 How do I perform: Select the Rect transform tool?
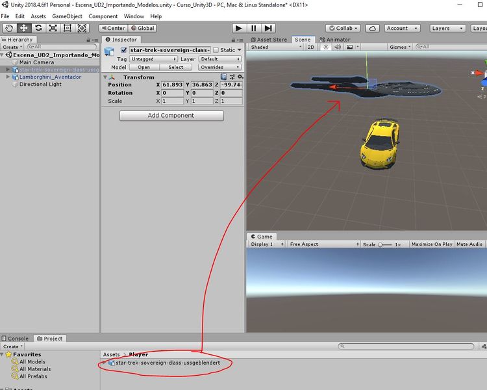tap(68, 28)
